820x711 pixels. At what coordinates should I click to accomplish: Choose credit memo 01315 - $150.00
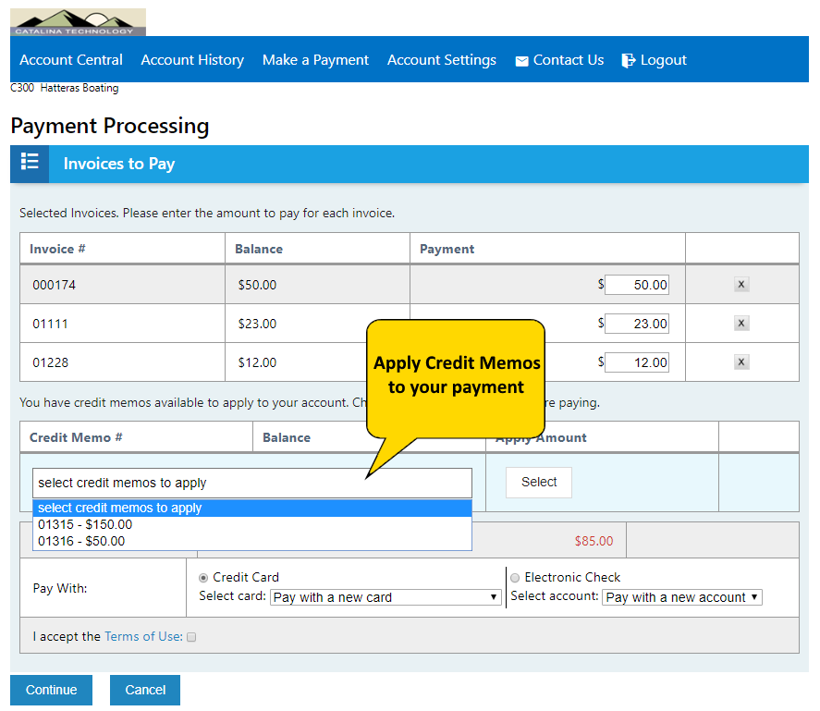[252, 524]
